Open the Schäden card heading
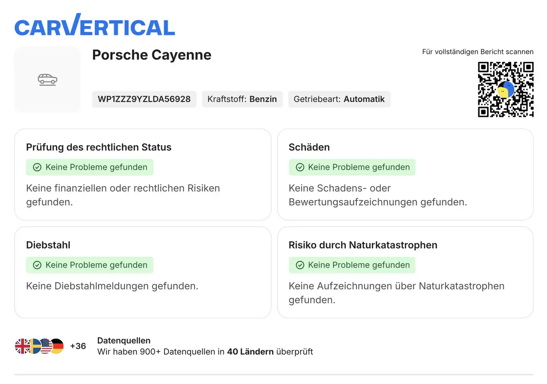 coord(309,147)
